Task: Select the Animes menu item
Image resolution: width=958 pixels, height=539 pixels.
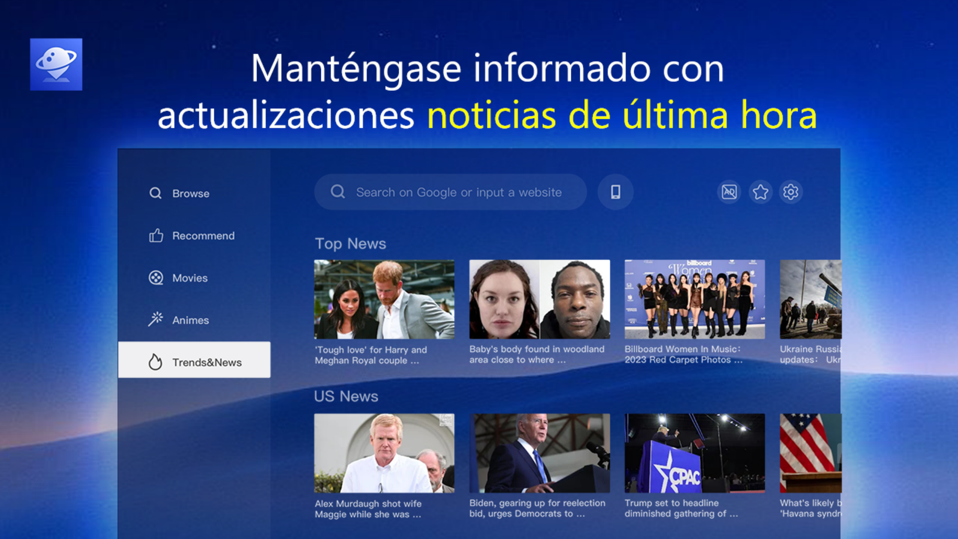Action: 194,320
